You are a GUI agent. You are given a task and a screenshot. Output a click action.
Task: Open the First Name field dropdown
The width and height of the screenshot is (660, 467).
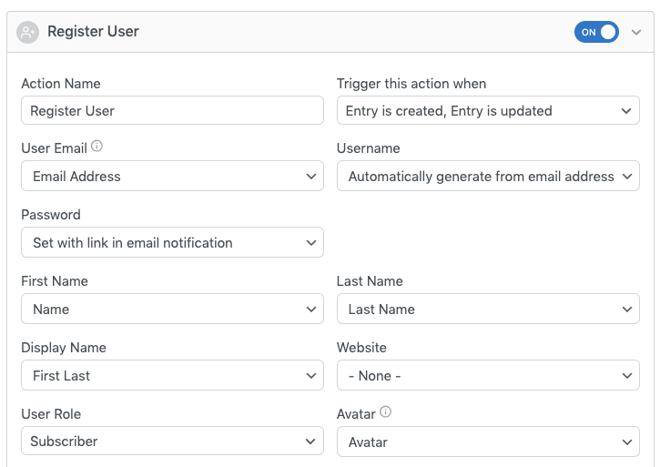click(x=173, y=309)
